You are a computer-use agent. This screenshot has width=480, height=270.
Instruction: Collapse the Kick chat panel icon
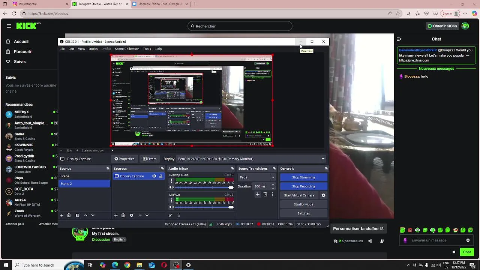[399, 39]
